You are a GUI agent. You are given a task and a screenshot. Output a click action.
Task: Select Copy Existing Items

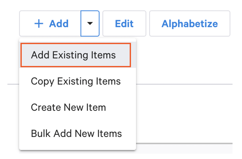[75, 81]
